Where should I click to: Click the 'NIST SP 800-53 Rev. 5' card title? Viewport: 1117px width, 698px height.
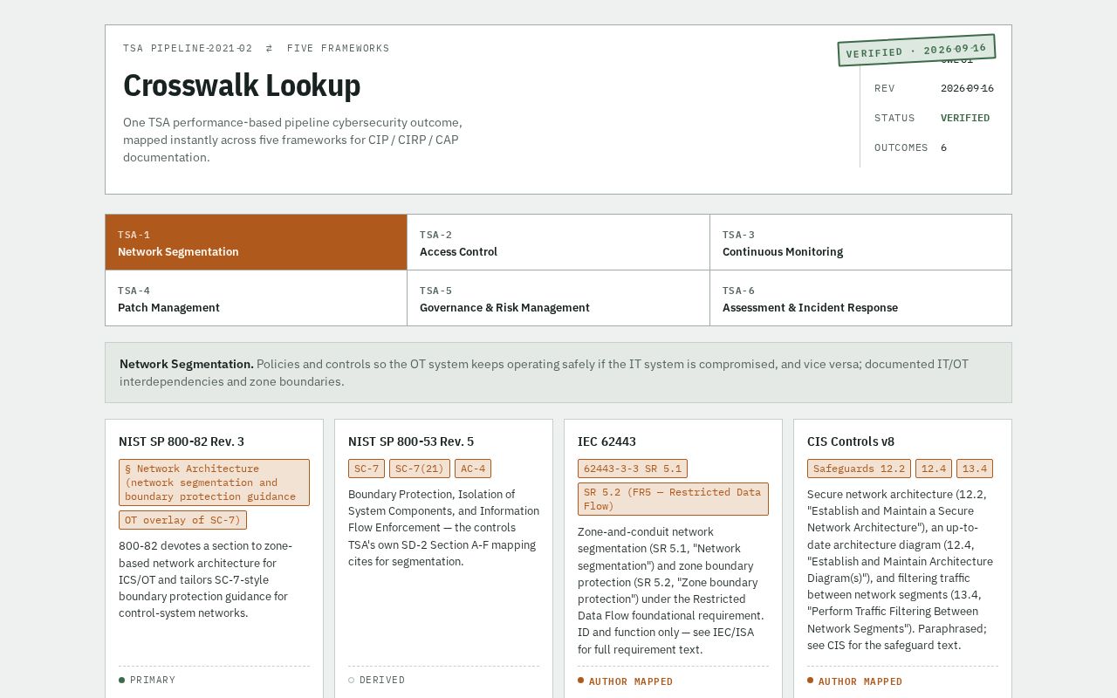pos(411,441)
